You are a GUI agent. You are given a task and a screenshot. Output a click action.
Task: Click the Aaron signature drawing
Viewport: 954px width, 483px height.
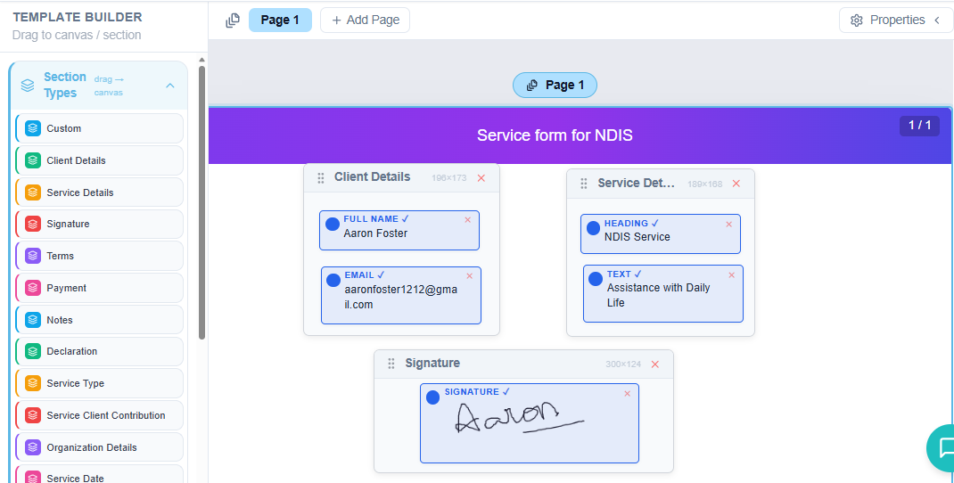pyautogui.click(x=519, y=417)
